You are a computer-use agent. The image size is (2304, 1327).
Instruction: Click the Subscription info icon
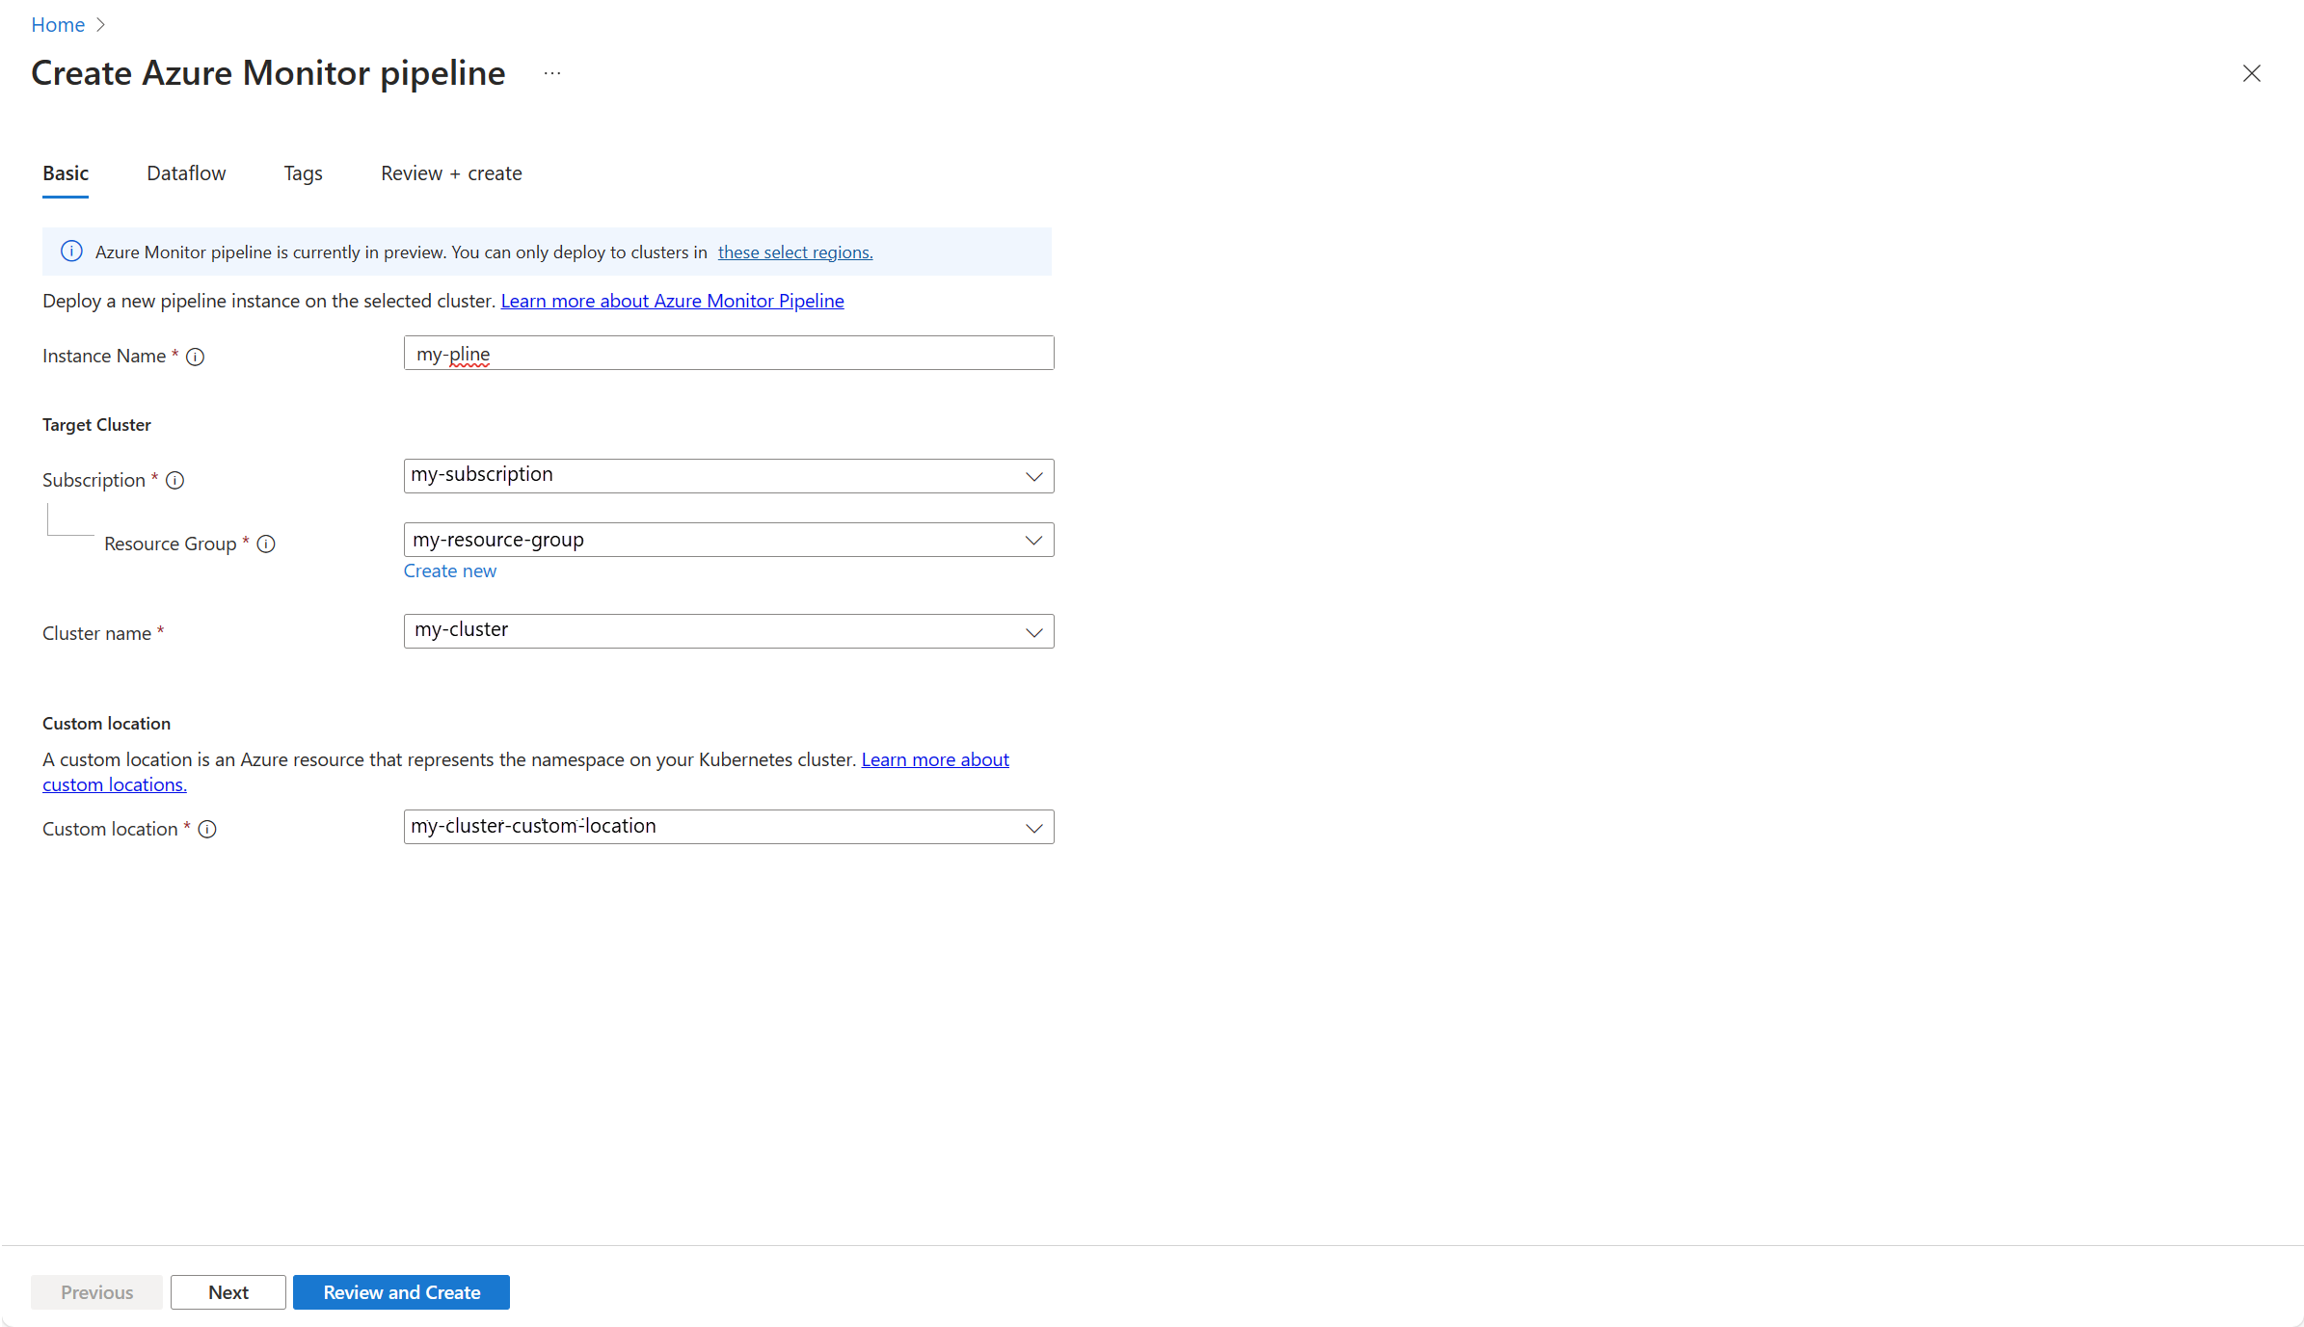[174, 480]
